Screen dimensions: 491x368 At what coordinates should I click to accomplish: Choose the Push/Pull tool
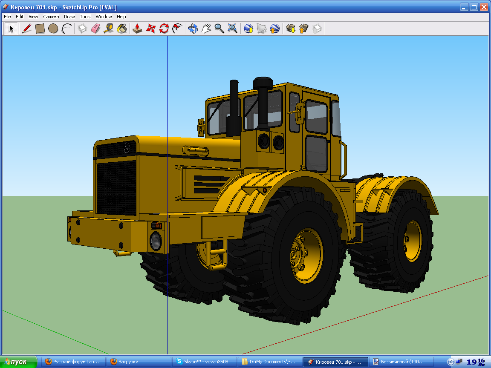pos(137,29)
